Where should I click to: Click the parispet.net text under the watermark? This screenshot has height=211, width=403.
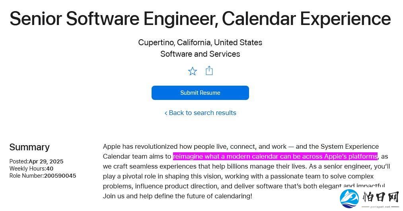click(380, 207)
